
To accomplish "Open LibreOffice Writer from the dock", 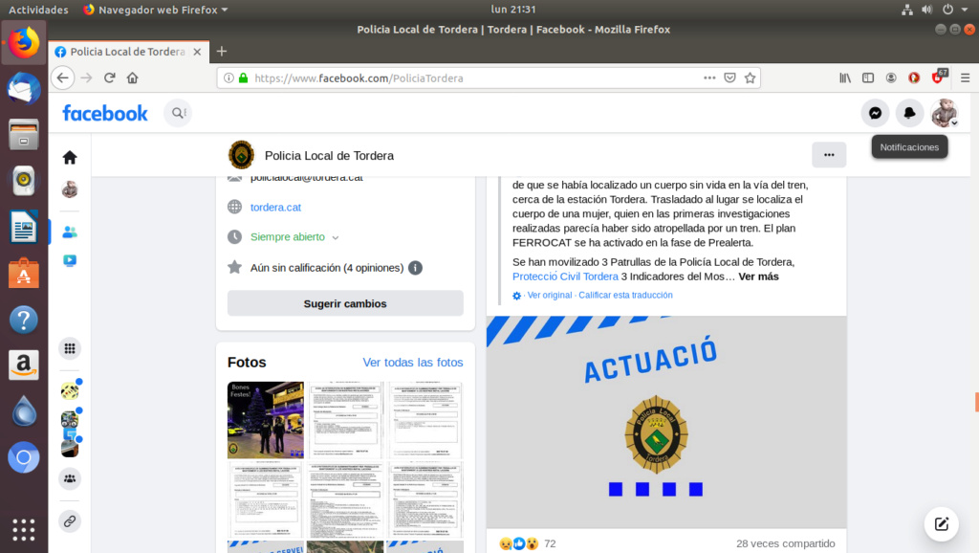I will (x=24, y=227).
